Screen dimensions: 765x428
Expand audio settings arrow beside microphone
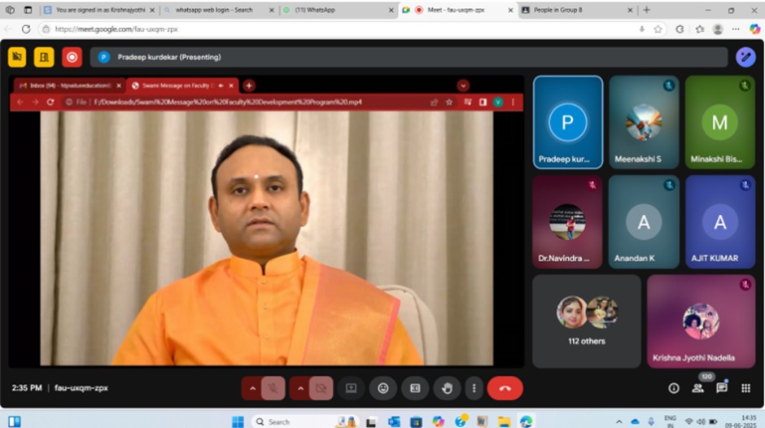coord(252,388)
